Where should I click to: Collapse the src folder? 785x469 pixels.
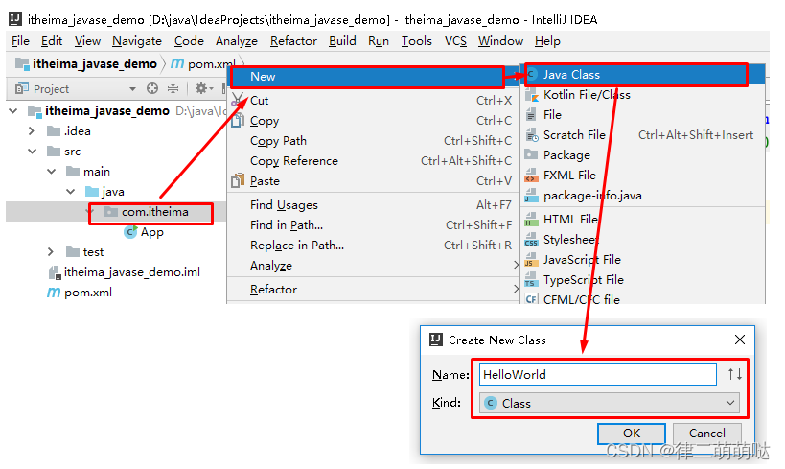[x=32, y=152]
